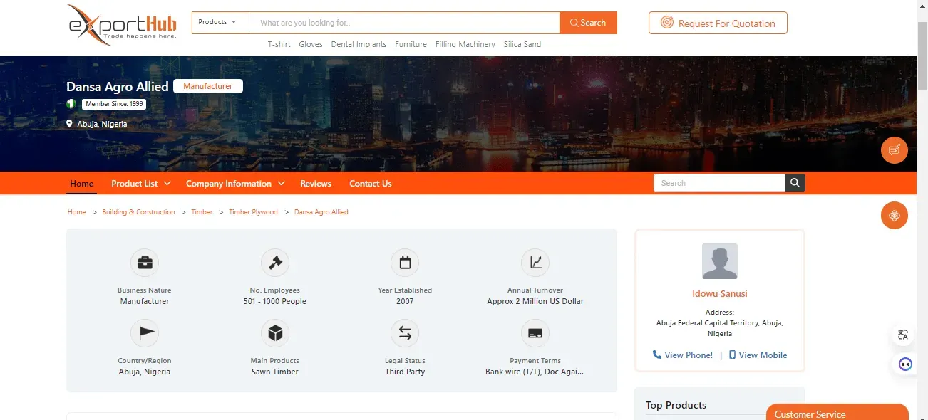Open the Building & Construction breadcrumb
The image size is (928, 420).
coord(138,212)
